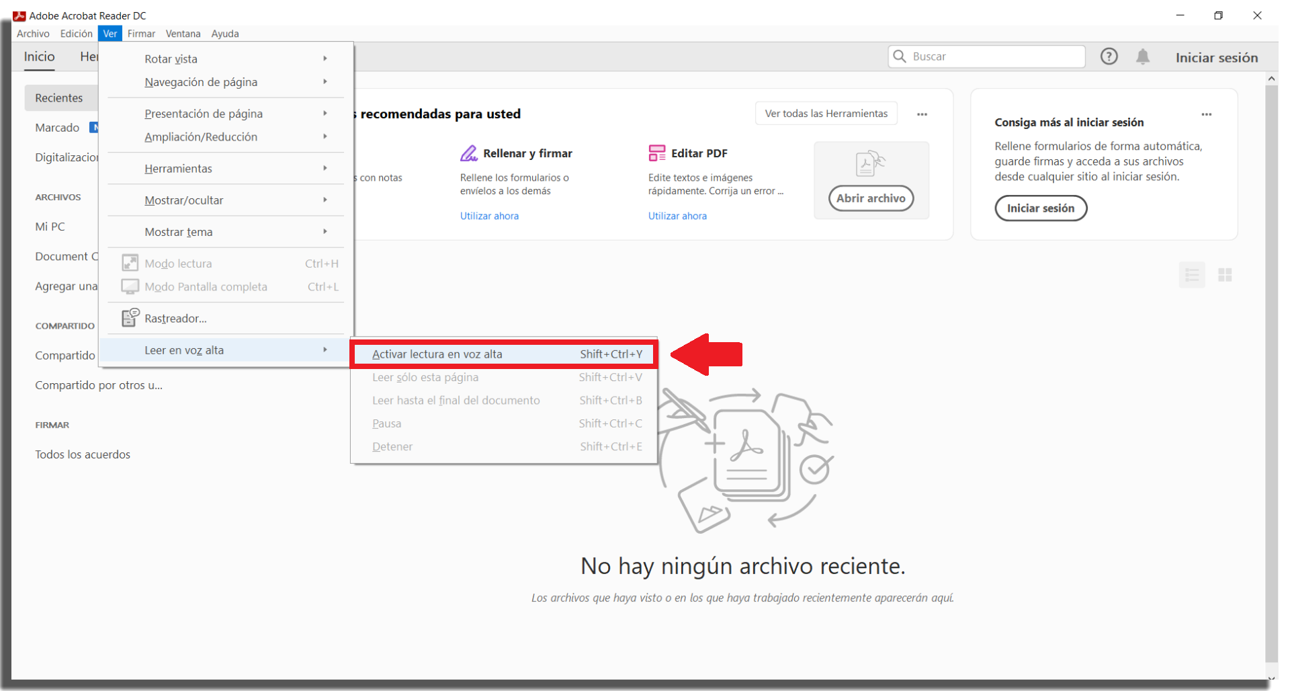Open the Ventana menu

(x=183, y=34)
